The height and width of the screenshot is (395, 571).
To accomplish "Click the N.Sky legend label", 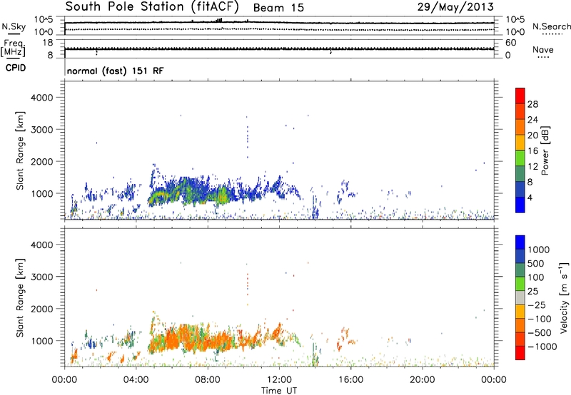I will [14, 26].
